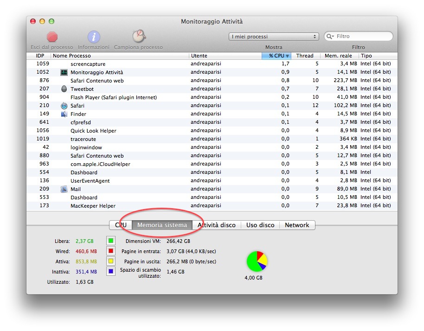This screenshot has height=331, width=424.
Task: Click the 364 KB memory value
Action: click(x=348, y=139)
